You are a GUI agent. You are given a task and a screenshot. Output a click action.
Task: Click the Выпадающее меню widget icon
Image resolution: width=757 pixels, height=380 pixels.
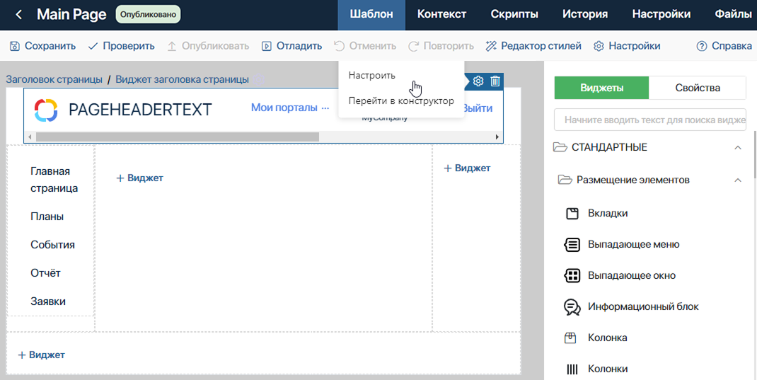point(572,245)
